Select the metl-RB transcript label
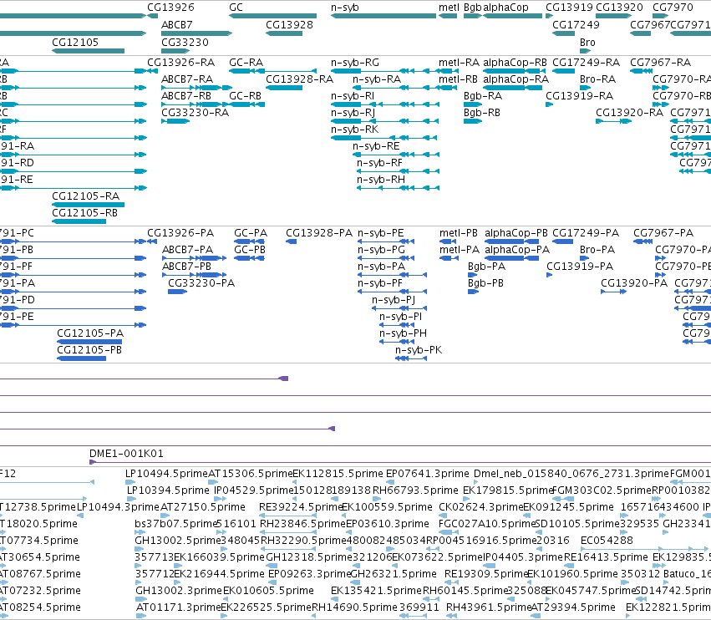Screen dimensions: 711x620 458,79
